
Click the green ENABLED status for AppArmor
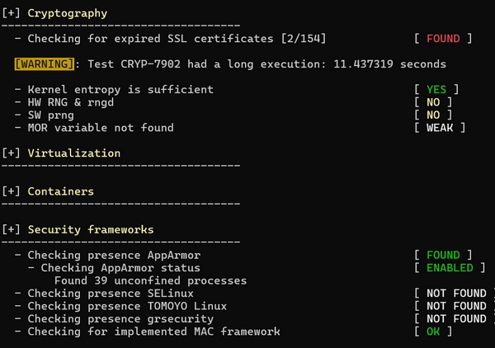(x=450, y=268)
